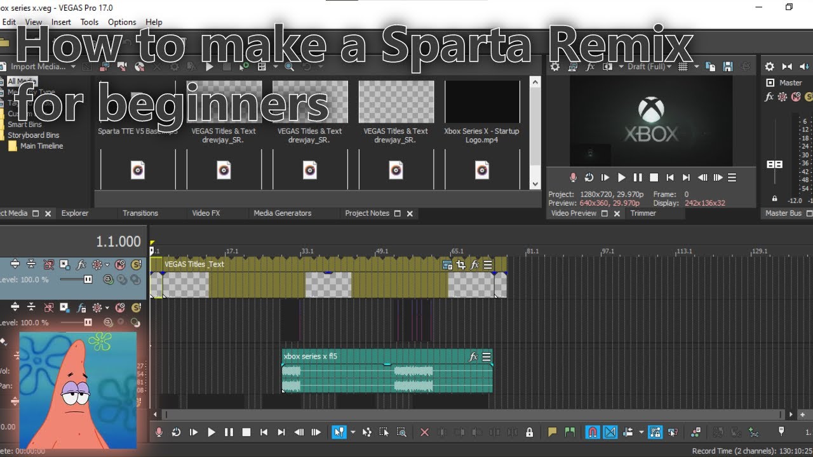Toggle bypass motion blur on first track
Viewport: 813px width, 457px height.
coord(48,265)
